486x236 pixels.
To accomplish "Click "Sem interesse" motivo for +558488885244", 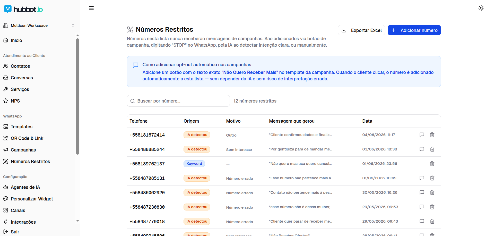I will click(239, 150).
